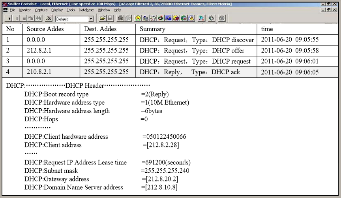Open the Capture menu
The height and width of the screenshot is (198, 341).
tap(41, 10)
